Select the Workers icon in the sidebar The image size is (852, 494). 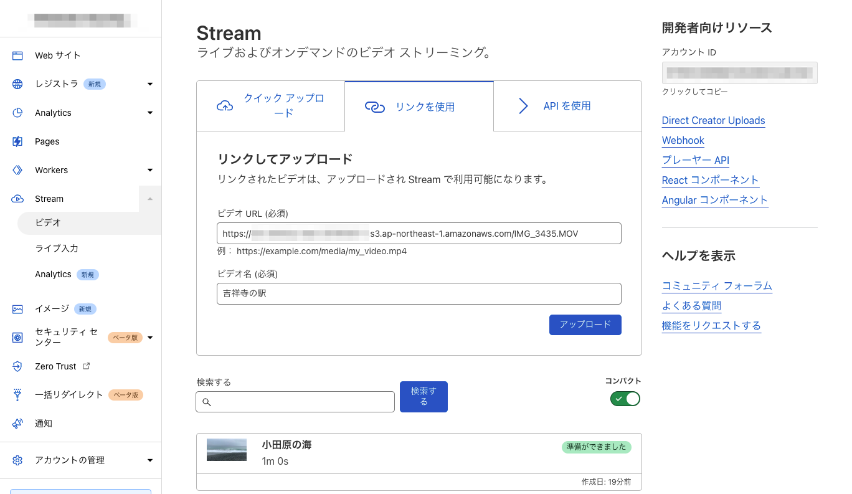coord(17,169)
